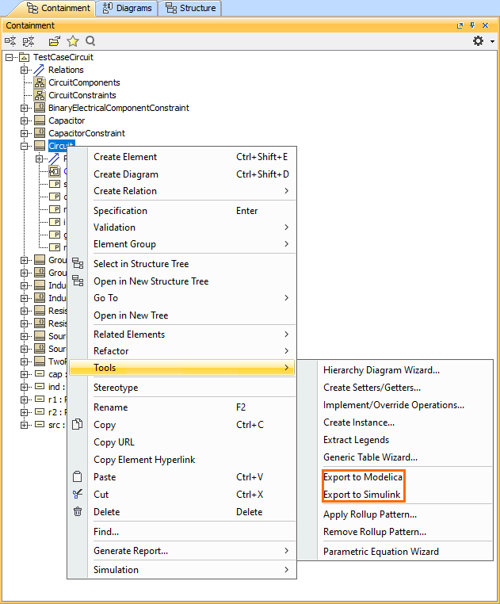500x604 pixels.
Task: Choose Copy URL menu item
Action: click(181, 442)
